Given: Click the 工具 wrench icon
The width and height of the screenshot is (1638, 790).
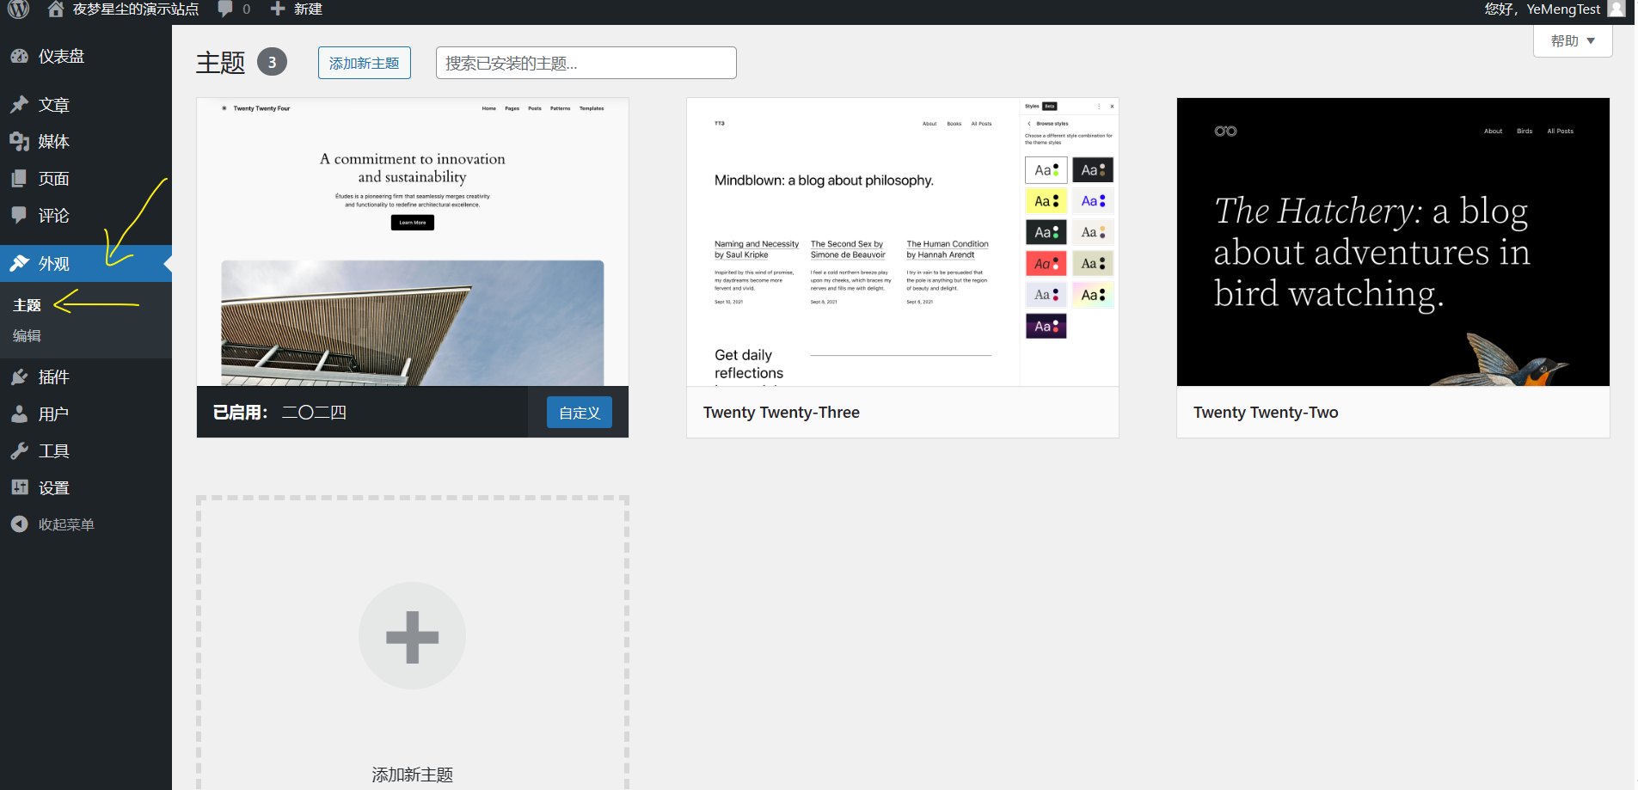Looking at the screenshot, I should [20, 451].
